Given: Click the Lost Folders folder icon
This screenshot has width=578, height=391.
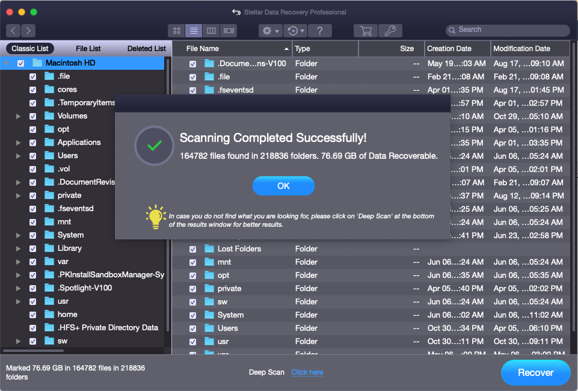Looking at the screenshot, I should coord(209,249).
